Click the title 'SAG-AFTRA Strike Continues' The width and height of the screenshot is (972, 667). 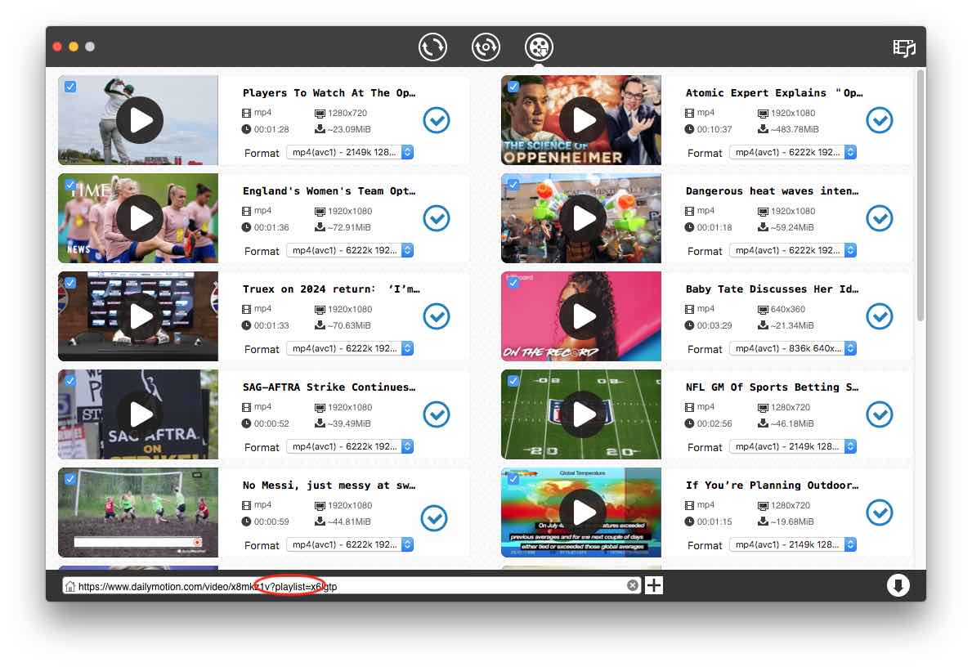[x=329, y=387]
